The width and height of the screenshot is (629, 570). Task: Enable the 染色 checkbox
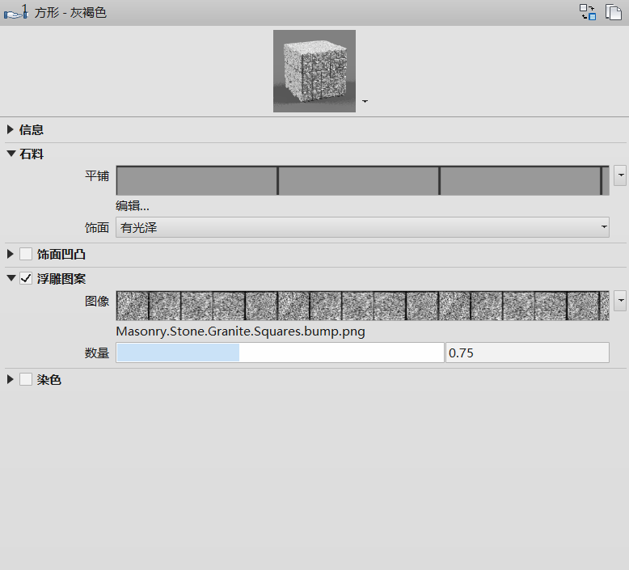click(26, 379)
